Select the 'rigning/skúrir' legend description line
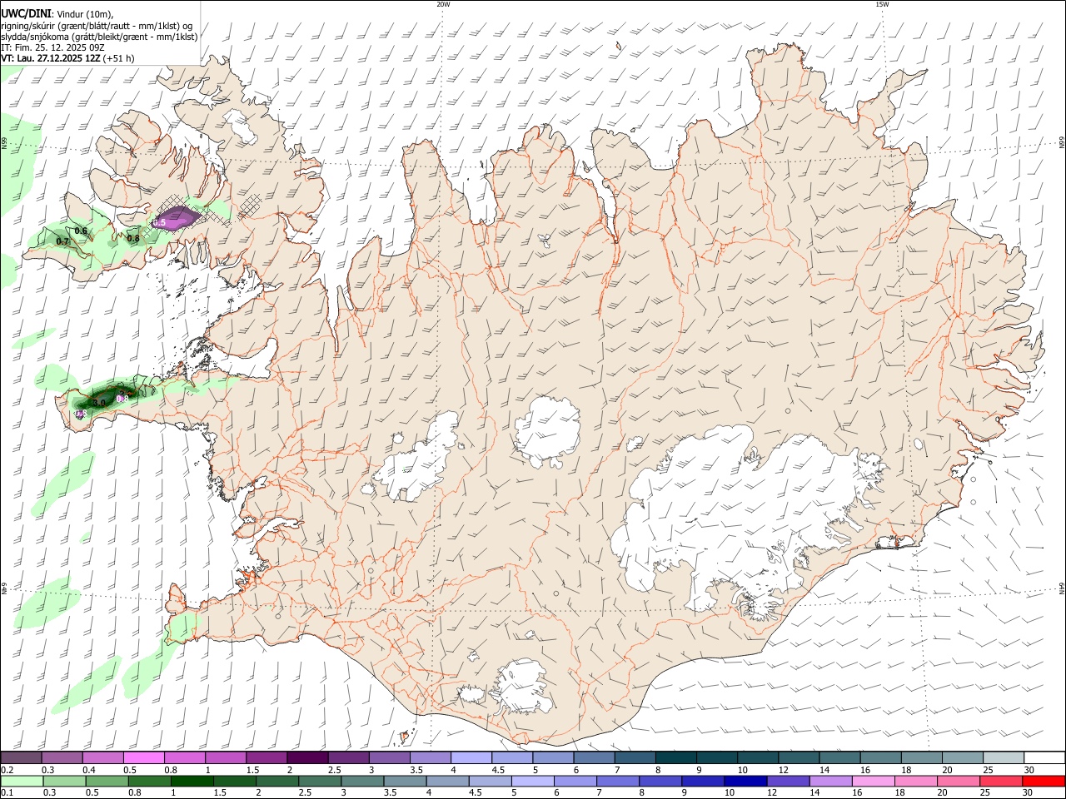This screenshot has width=1066, height=799. click(x=97, y=26)
